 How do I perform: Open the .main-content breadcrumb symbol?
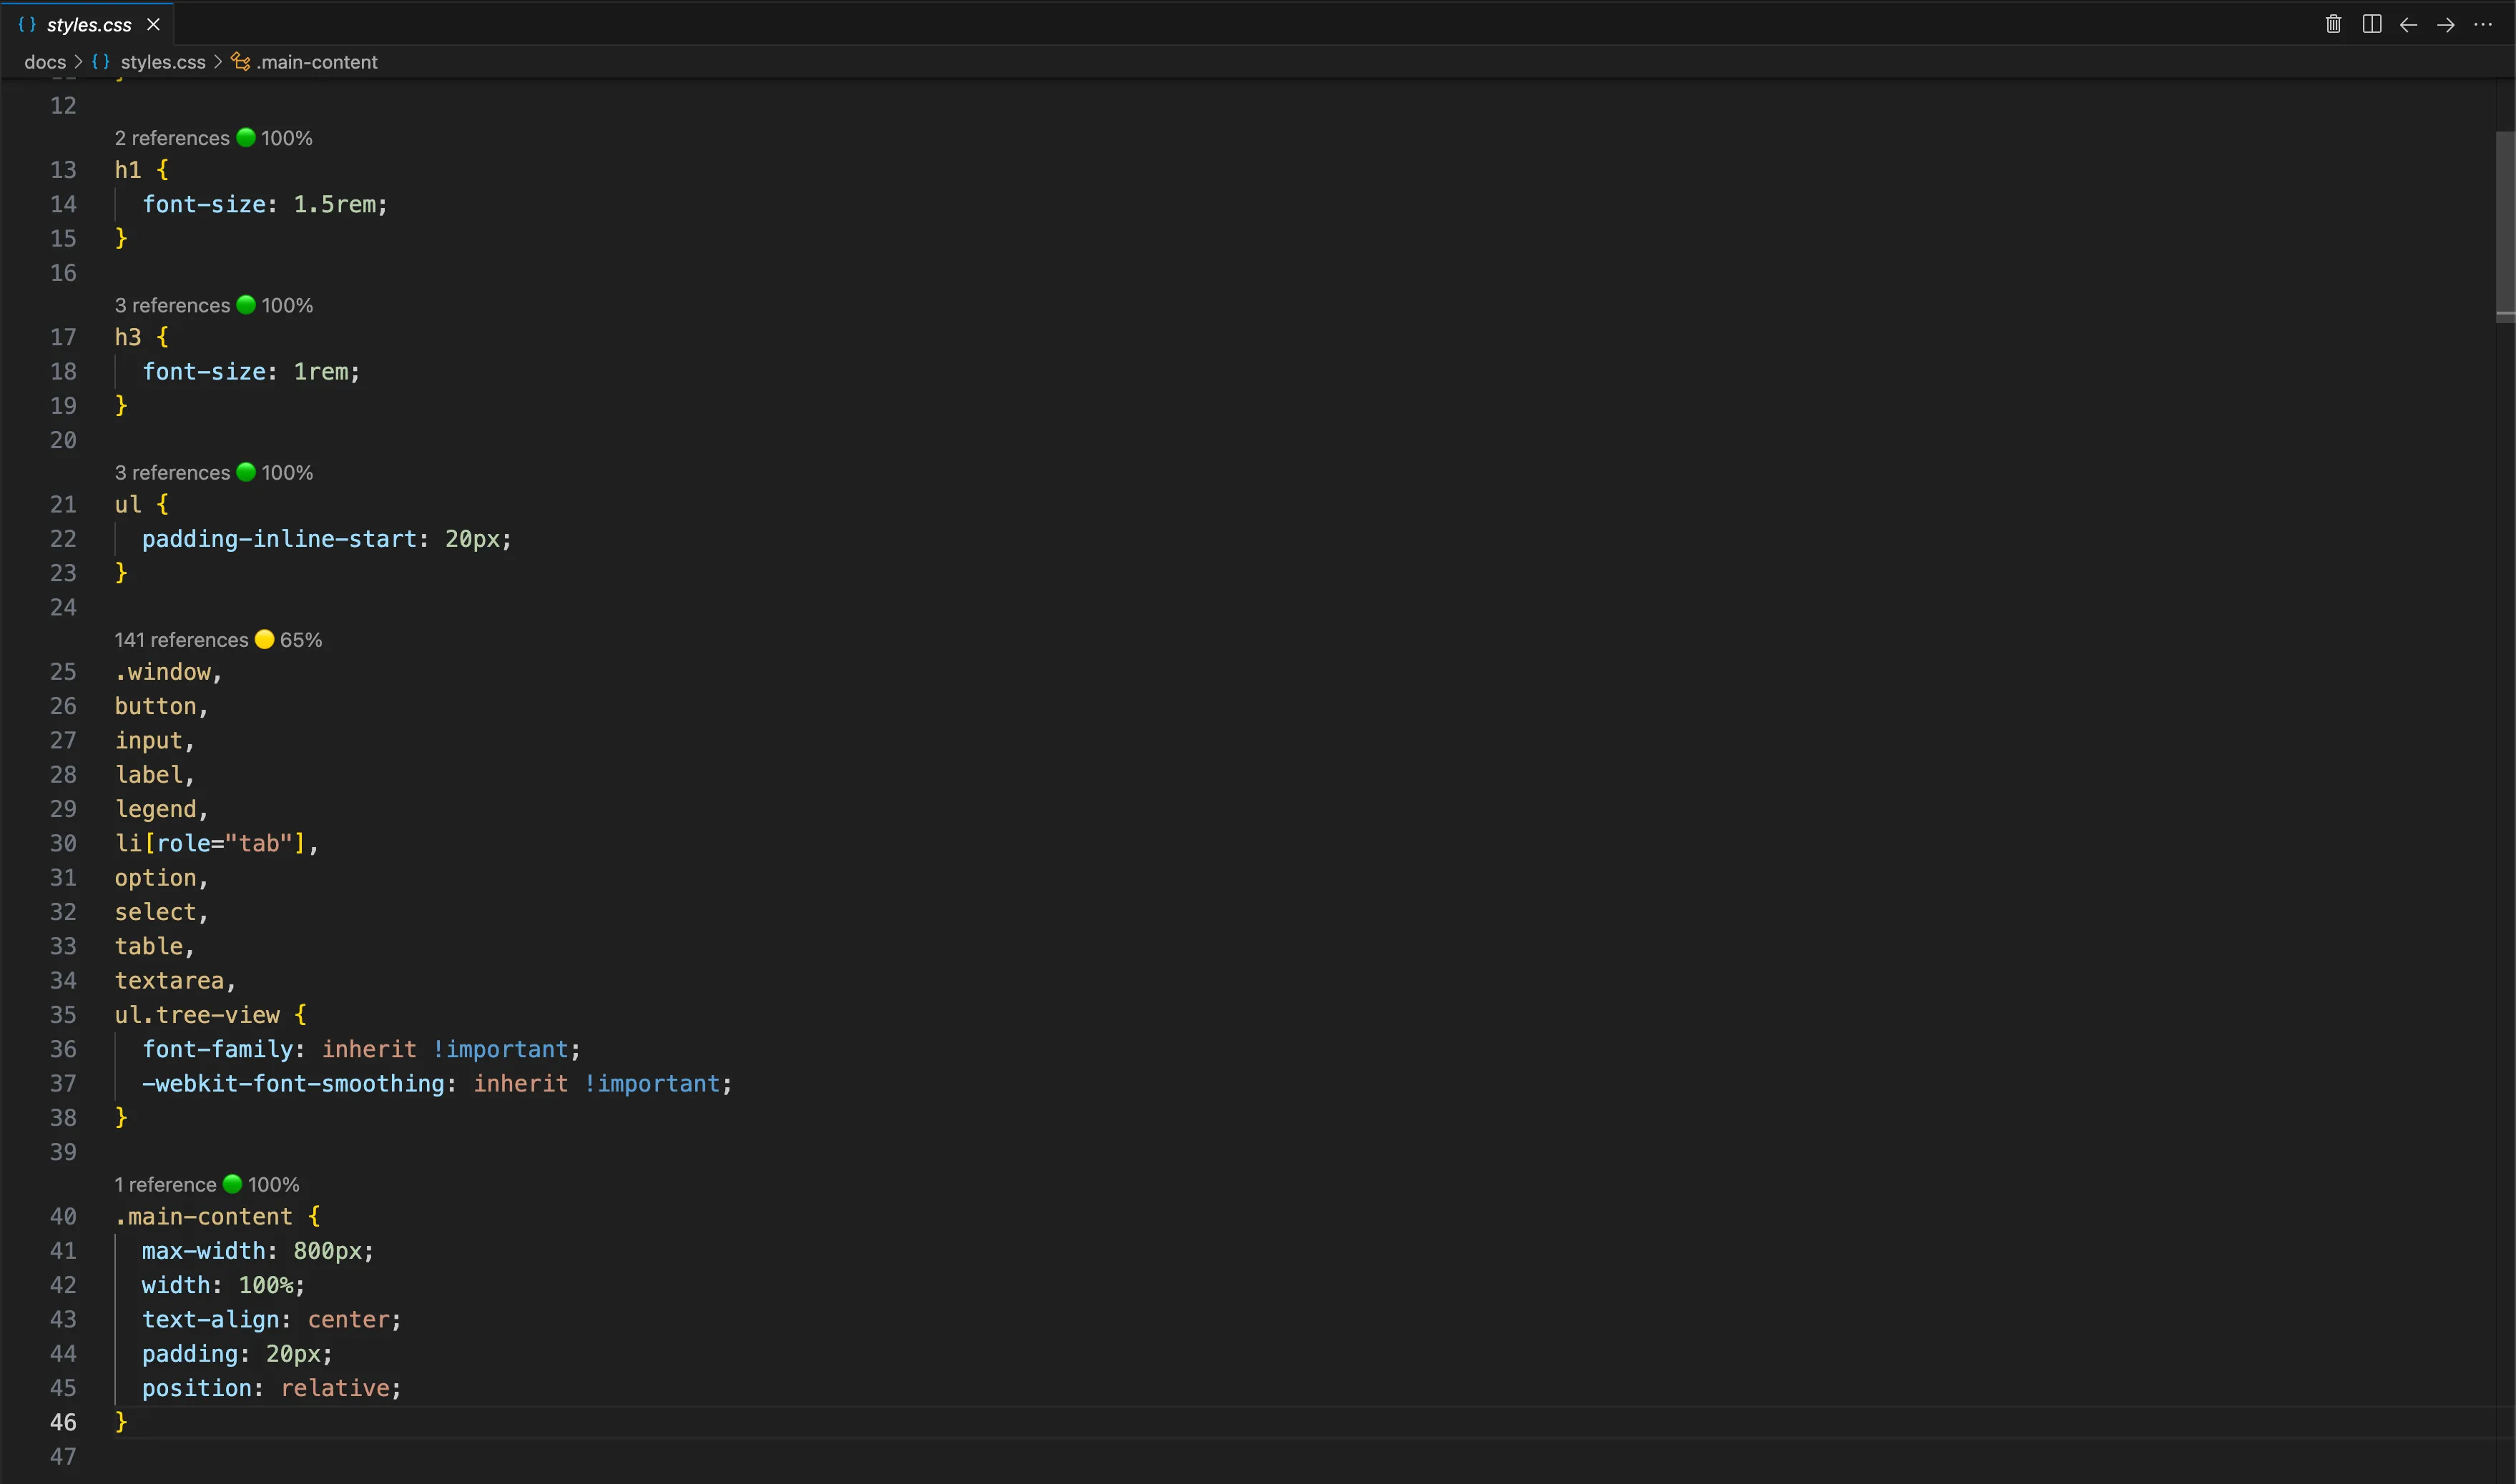coord(316,62)
